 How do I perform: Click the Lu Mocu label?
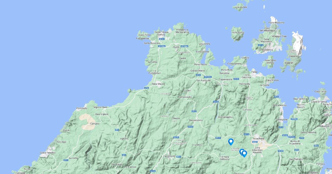(x=198, y=145)
